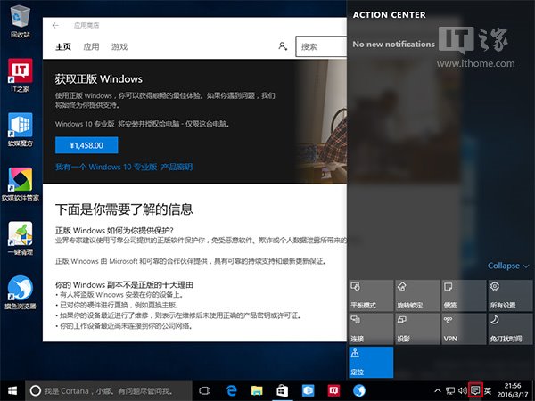Close Action Center via its tray icon
This screenshot has height=401, width=535.
tap(475, 390)
